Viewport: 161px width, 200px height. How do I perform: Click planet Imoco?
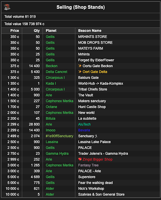coord(51,130)
